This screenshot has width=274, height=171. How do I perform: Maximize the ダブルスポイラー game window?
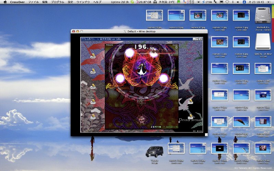pos(197,39)
